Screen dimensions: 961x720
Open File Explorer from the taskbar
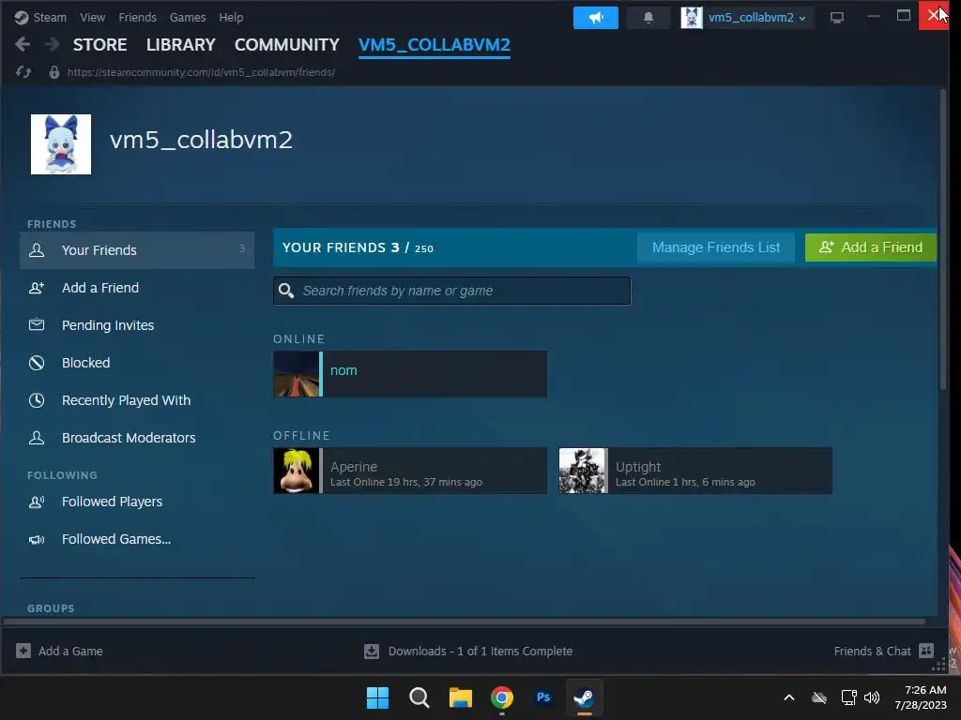(460, 697)
